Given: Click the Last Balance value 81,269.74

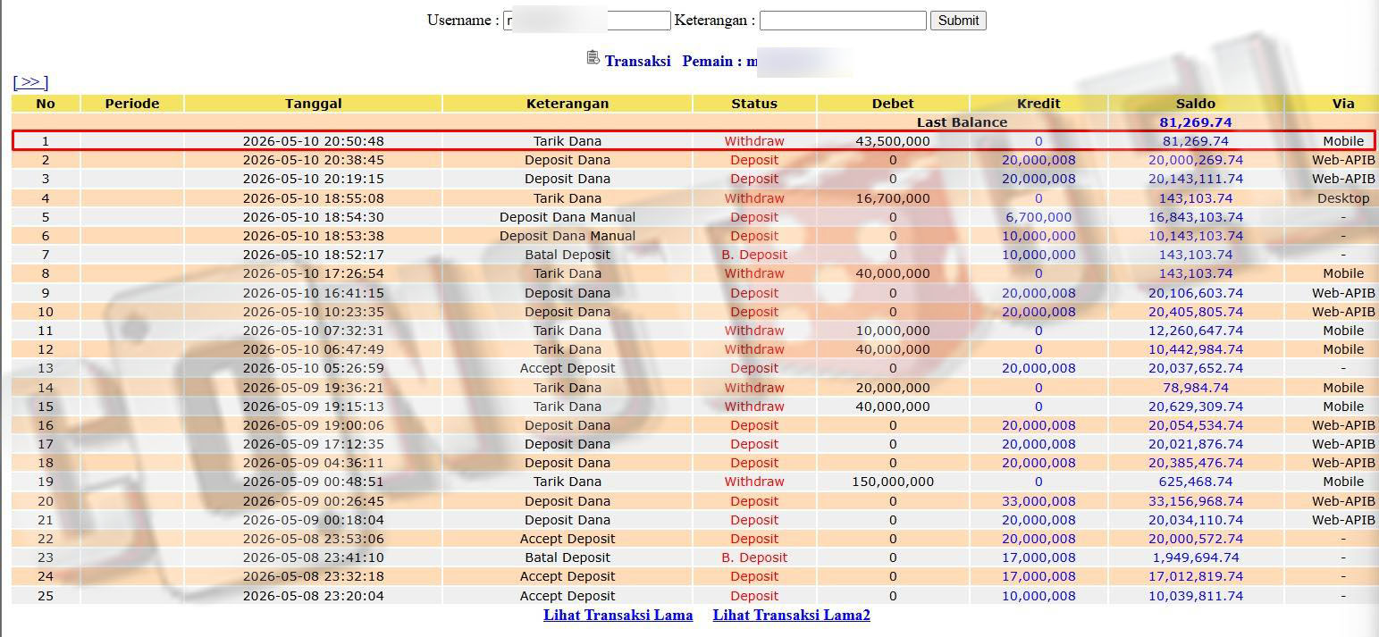Looking at the screenshot, I should click(x=1196, y=122).
